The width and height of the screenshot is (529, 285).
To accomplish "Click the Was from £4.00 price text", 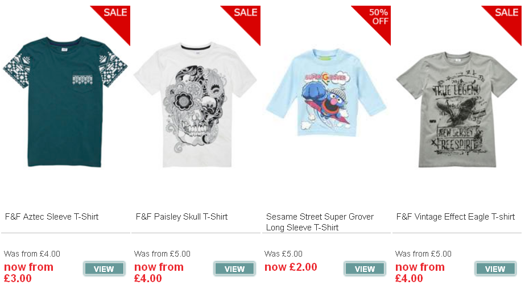I will (x=32, y=254).
